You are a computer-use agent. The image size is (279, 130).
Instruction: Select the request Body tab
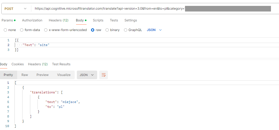tap(81, 20)
